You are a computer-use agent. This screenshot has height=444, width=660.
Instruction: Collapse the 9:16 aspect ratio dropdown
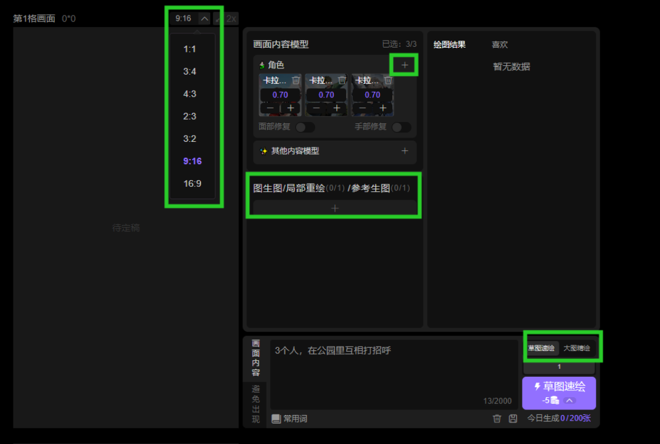pos(204,18)
